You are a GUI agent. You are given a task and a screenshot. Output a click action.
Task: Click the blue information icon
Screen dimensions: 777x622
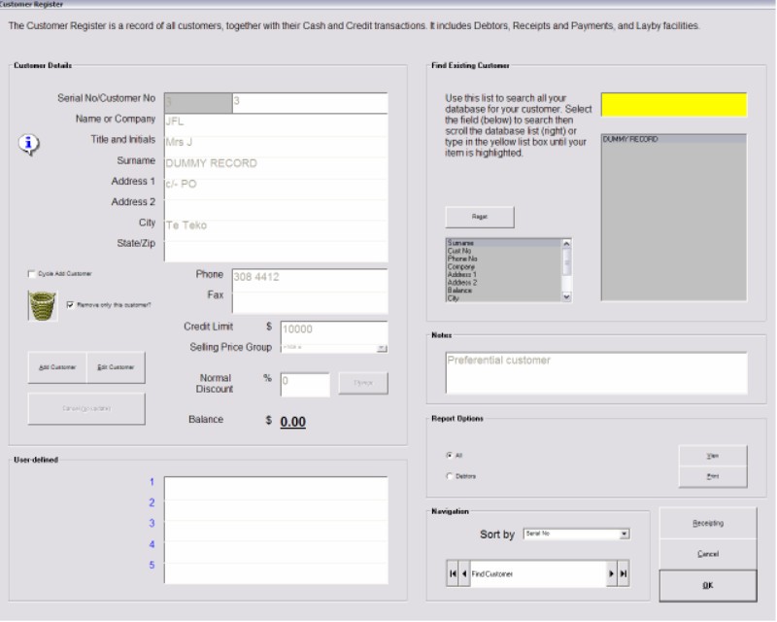[x=31, y=144]
